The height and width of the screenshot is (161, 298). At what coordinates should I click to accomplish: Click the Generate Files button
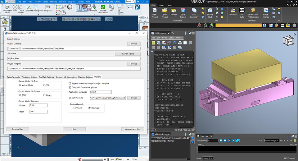(17, 129)
